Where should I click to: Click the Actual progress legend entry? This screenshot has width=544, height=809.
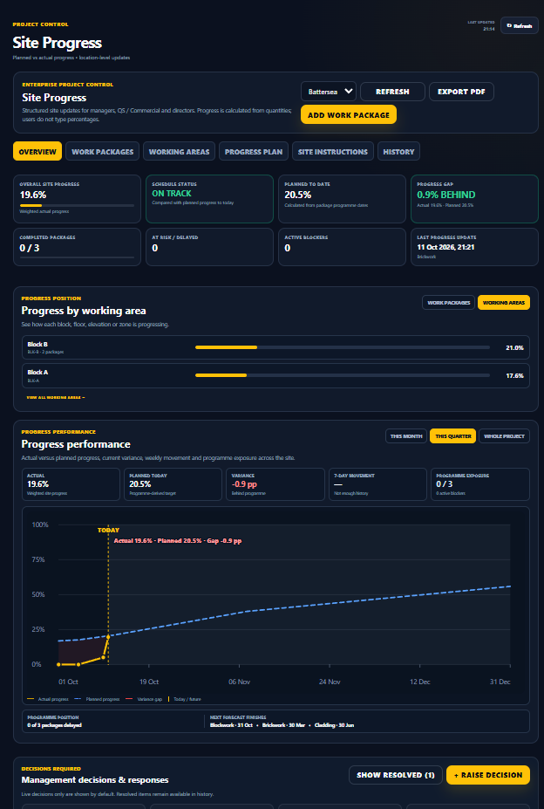47,699
